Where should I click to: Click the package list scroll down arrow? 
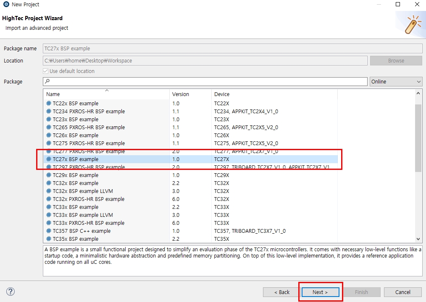[418, 239]
